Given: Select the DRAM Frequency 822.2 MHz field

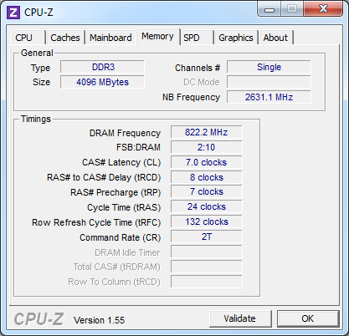Looking at the screenshot, I should (207, 132).
